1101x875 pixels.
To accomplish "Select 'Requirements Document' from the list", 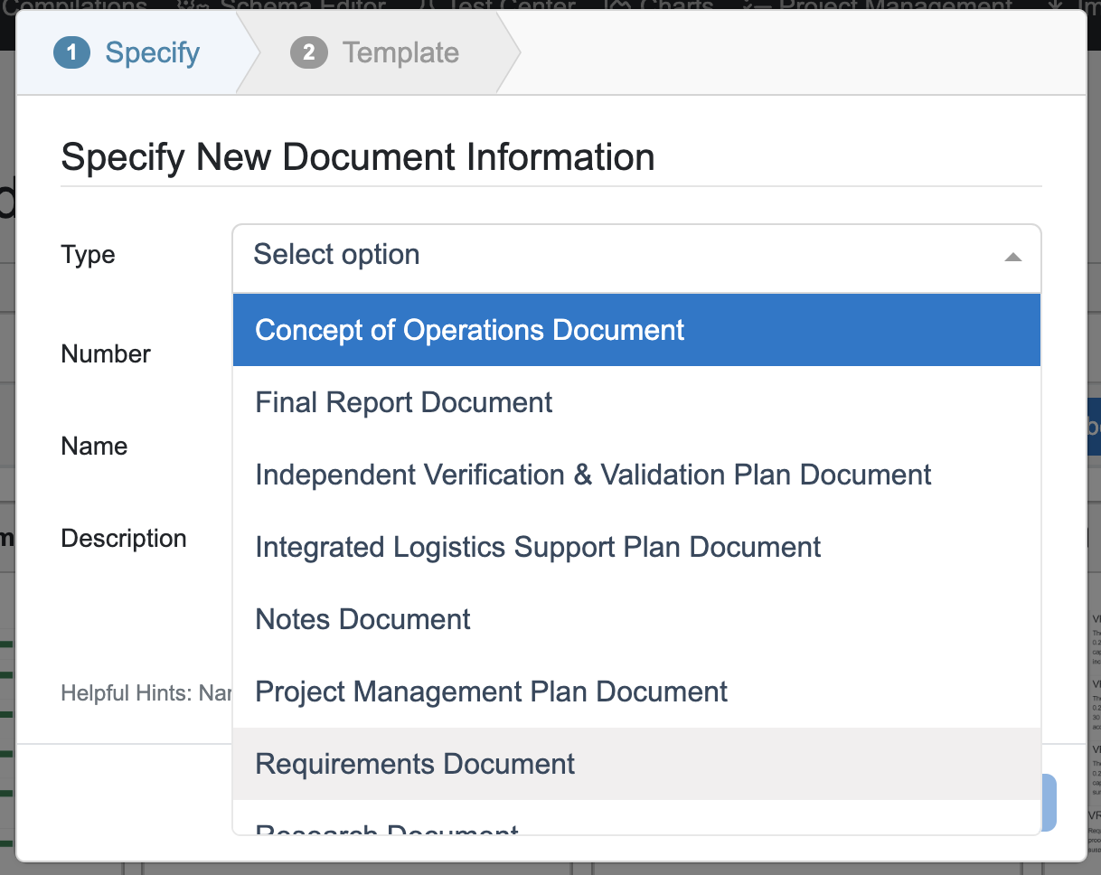I will [x=415, y=764].
